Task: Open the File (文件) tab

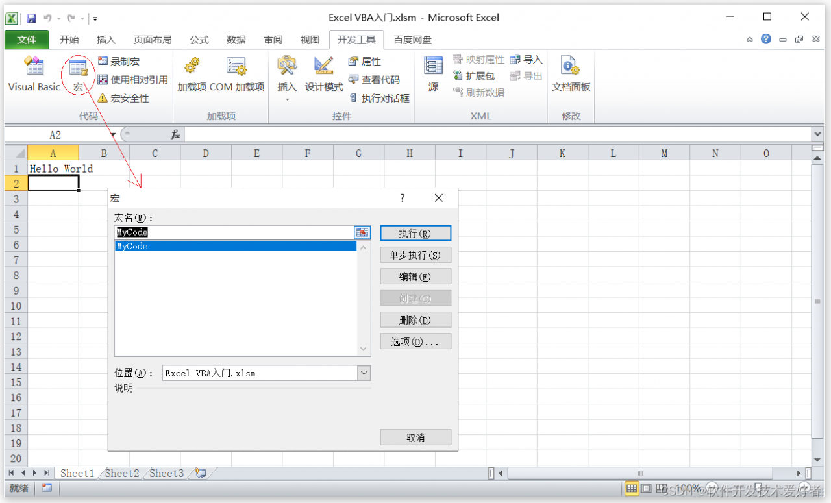Action: click(27, 40)
